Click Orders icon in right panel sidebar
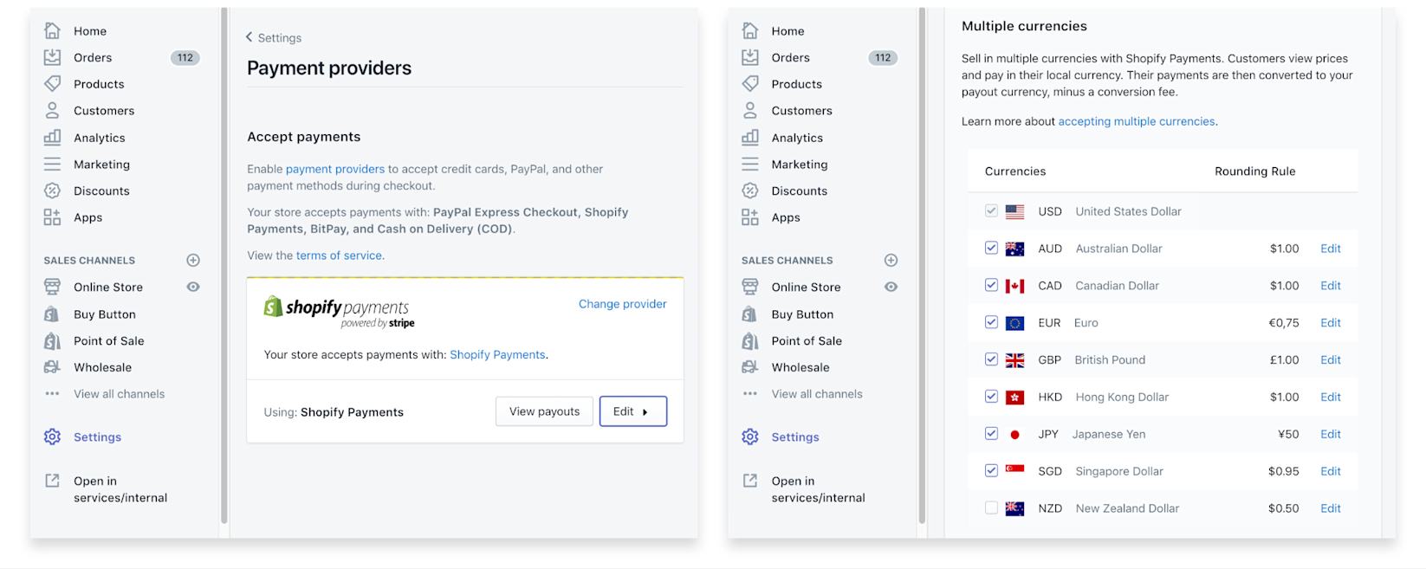This screenshot has height=569, width=1426. 750,57
